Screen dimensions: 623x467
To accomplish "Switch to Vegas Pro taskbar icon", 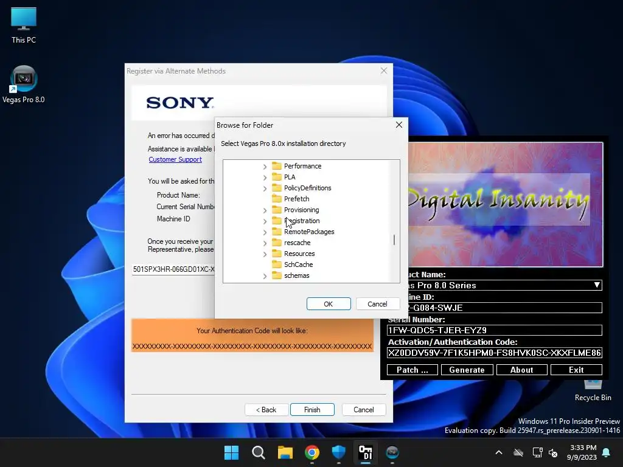I will pyautogui.click(x=392, y=452).
